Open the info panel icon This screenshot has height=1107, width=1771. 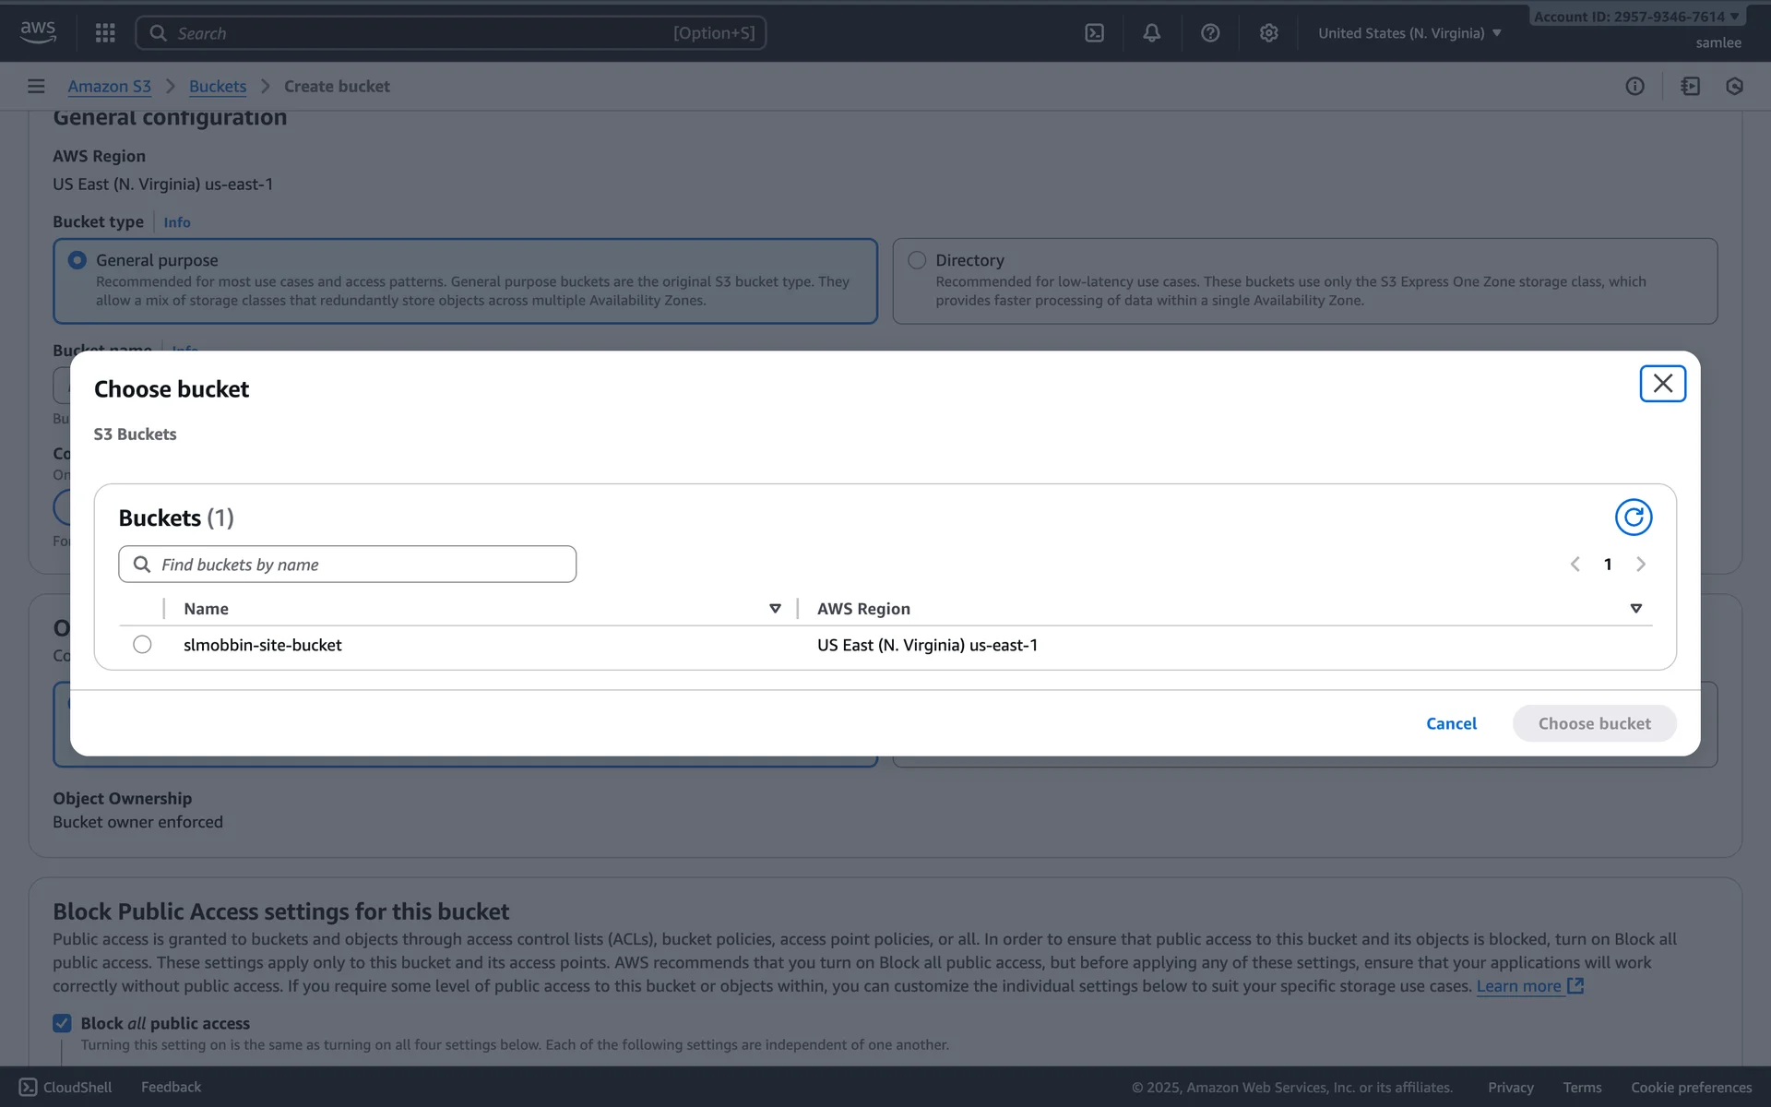1634,86
